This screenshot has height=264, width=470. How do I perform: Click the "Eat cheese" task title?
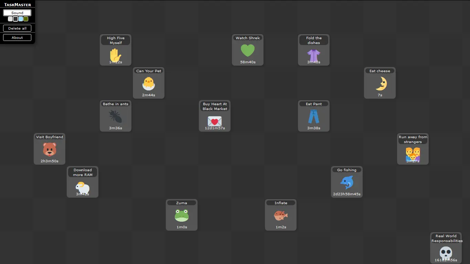click(380, 71)
